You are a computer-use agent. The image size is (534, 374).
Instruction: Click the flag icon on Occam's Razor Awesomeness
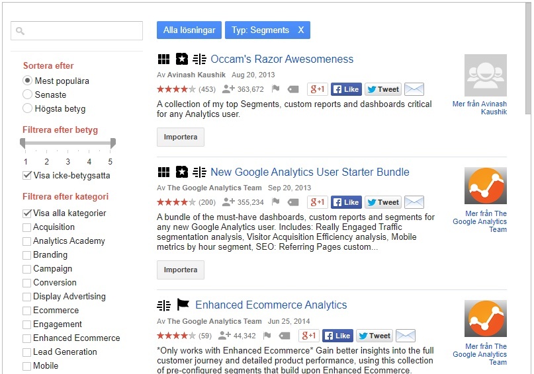point(276,89)
